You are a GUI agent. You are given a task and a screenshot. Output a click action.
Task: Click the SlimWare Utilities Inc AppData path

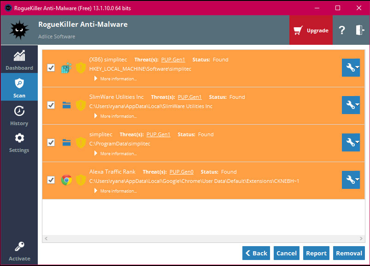click(x=151, y=106)
